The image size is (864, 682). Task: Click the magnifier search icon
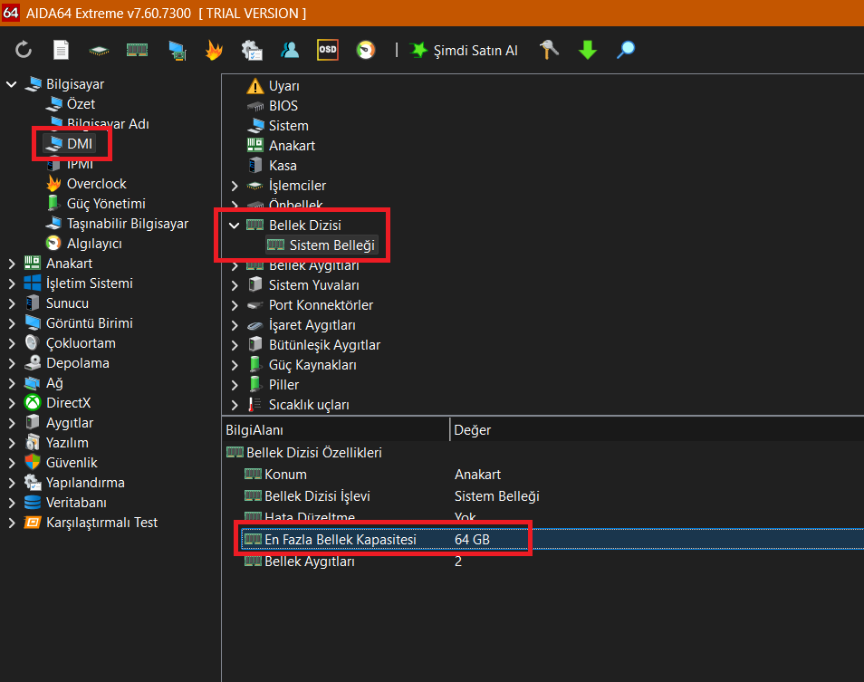click(626, 50)
